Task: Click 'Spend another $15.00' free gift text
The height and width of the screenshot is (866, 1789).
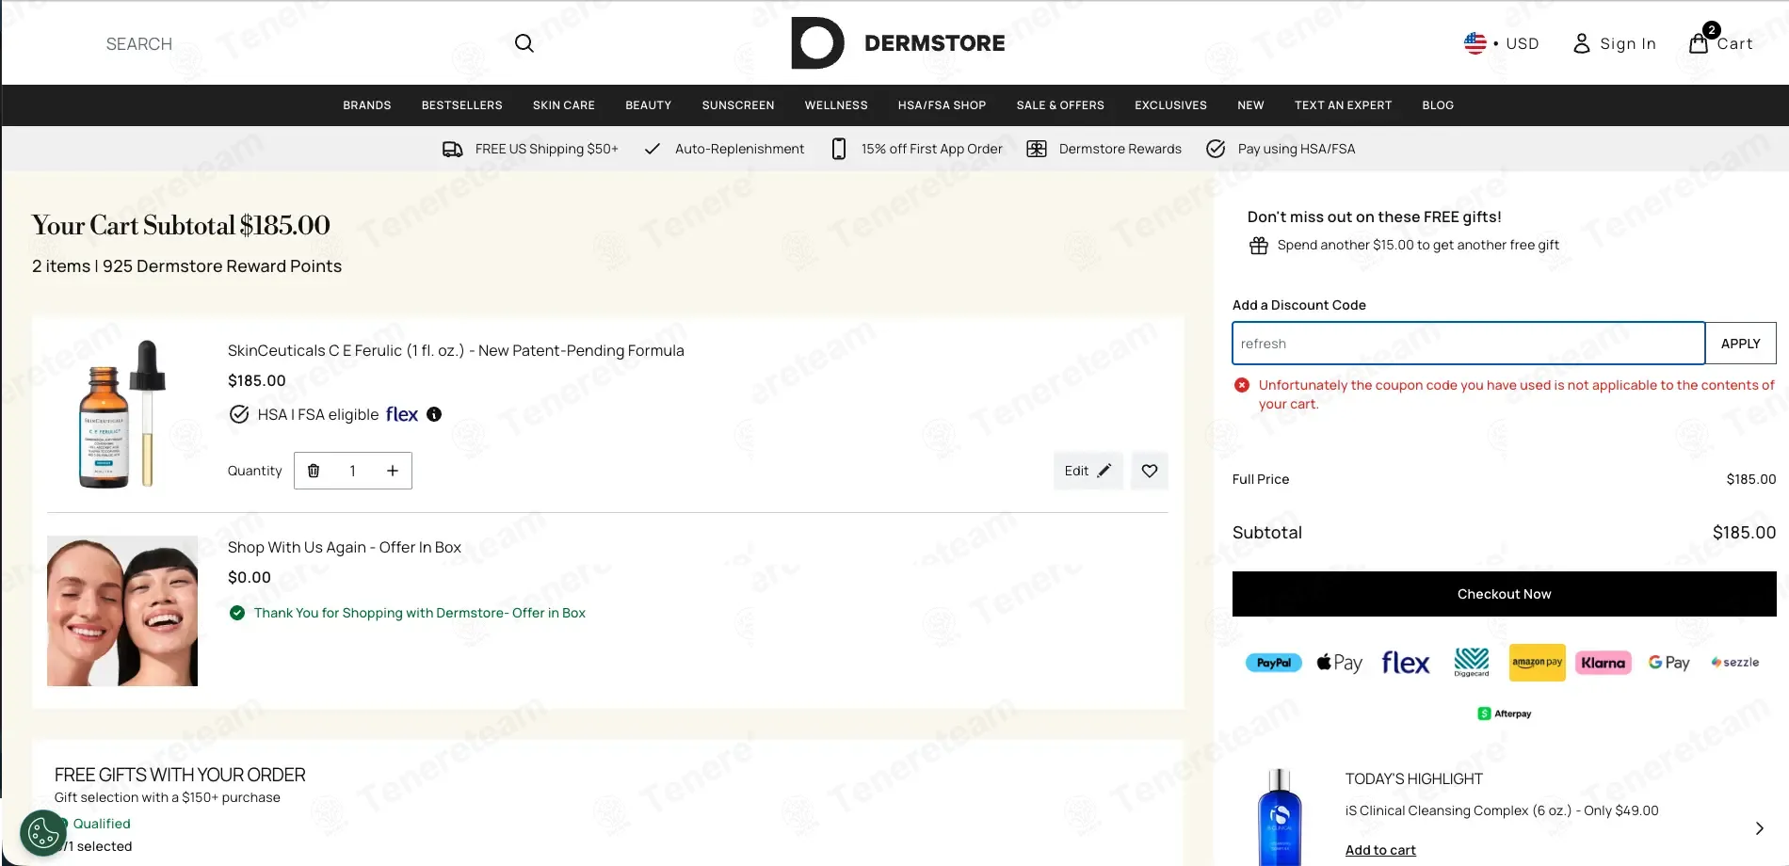Action: click(x=1418, y=245)
